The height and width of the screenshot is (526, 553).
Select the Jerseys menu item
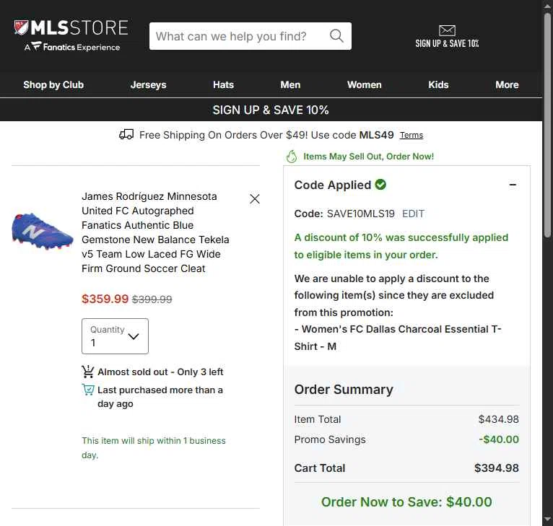pos(148,84)
